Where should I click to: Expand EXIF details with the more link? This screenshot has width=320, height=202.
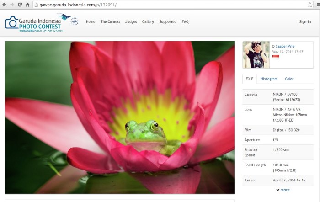(283, 190)
